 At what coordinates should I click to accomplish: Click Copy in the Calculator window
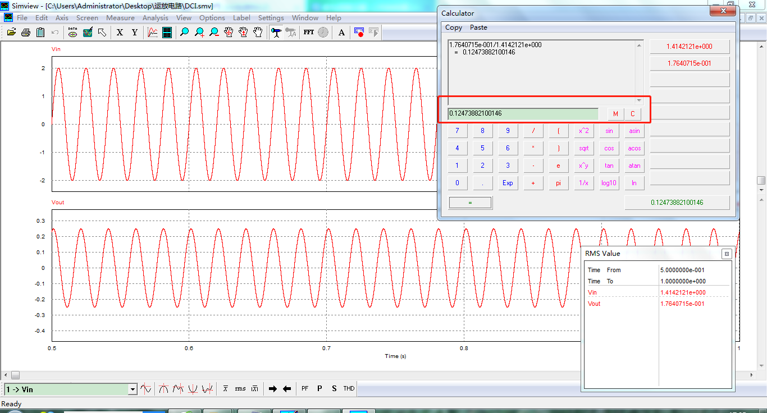[454, 27]
